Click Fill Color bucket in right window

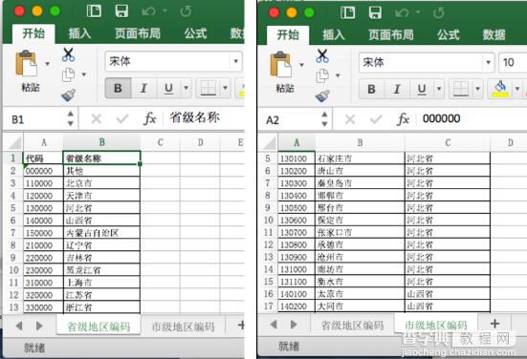point(500,89)
